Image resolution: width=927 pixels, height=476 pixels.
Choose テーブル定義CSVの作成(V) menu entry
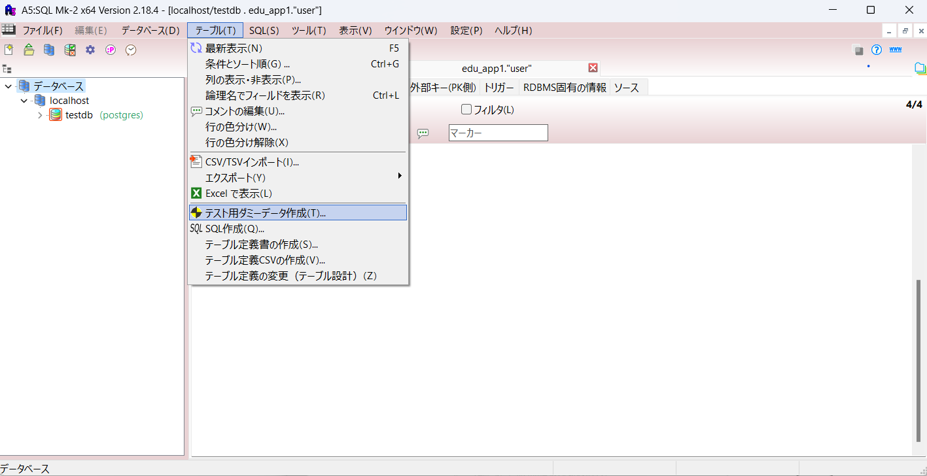click(x=298, y=260)
